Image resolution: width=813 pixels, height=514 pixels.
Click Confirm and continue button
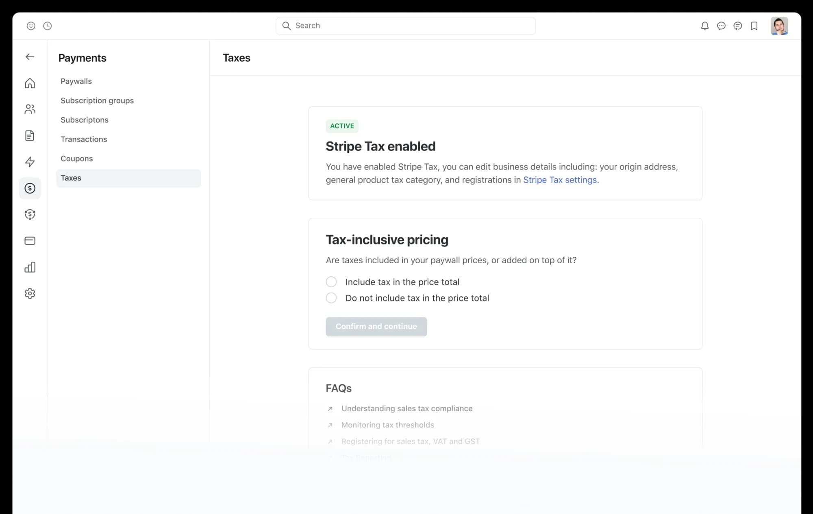pyautogui.click(x=376, y=327)
